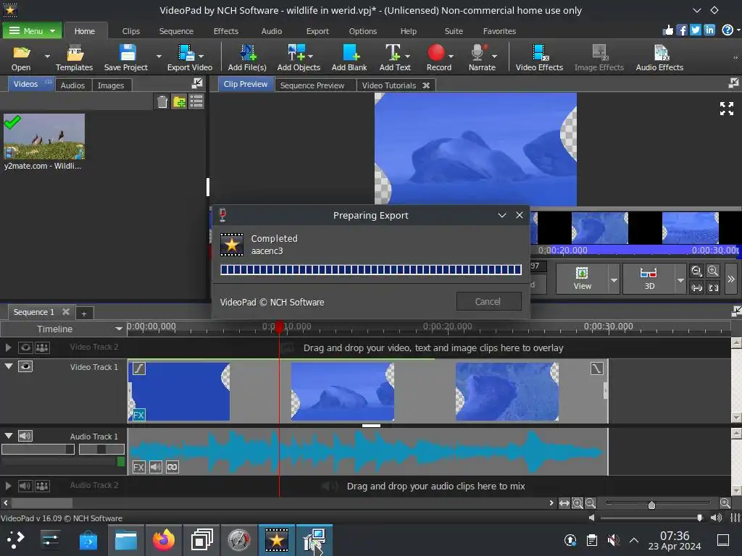The width and height of the screenshot is (742, 556).
Task: Delete selected clip with trash bin icon
Action: pos(162,101)
